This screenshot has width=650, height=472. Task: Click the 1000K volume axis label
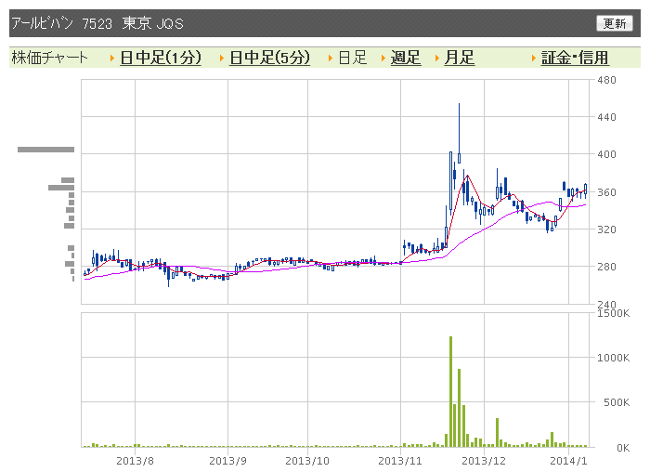[613, 358]
